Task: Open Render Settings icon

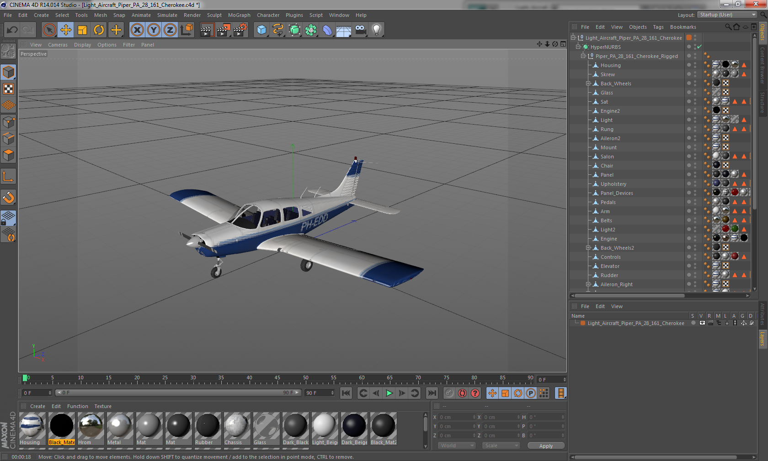Action: click(x=240, y=30)
